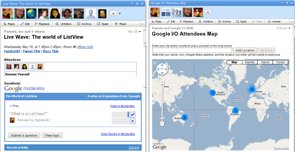Click Add Location button
This screenshot has width=295, height=152.
(245, 50)
